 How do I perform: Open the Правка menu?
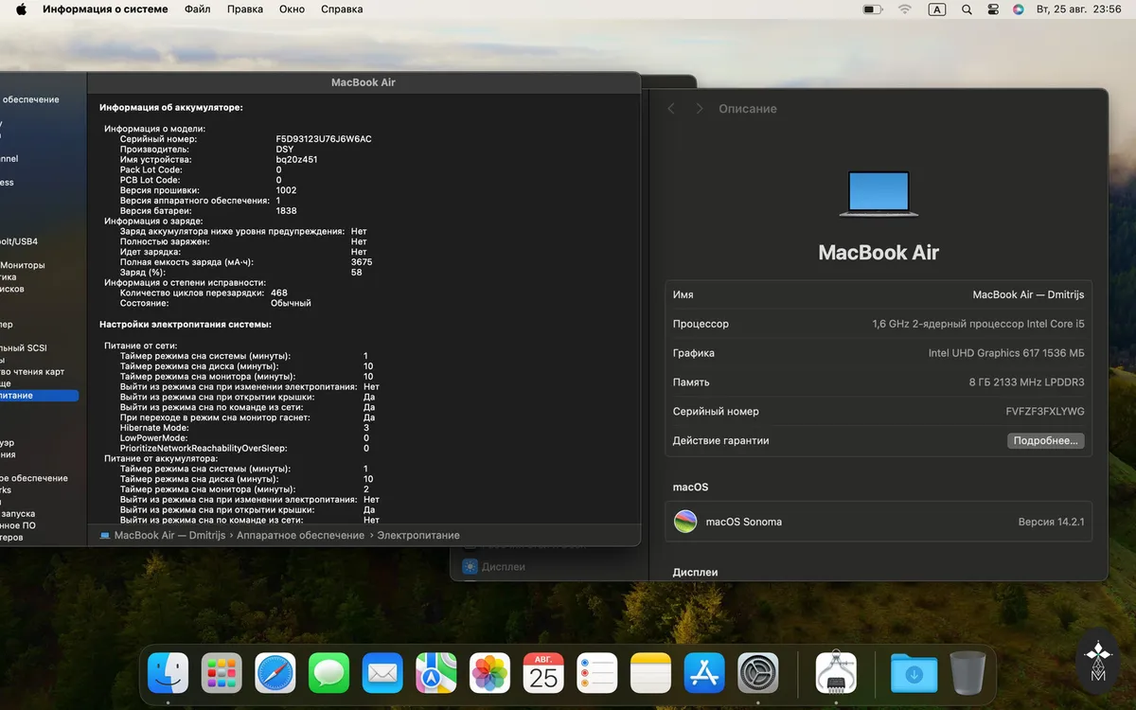coord(245,9)
